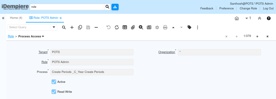Open the dropdown showing count 1
The width and height of the screenshot is (276, 99).
click(248, 18)
